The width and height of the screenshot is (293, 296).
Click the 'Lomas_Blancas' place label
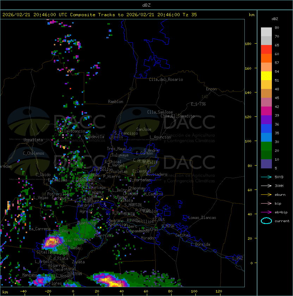coord(202,218)
